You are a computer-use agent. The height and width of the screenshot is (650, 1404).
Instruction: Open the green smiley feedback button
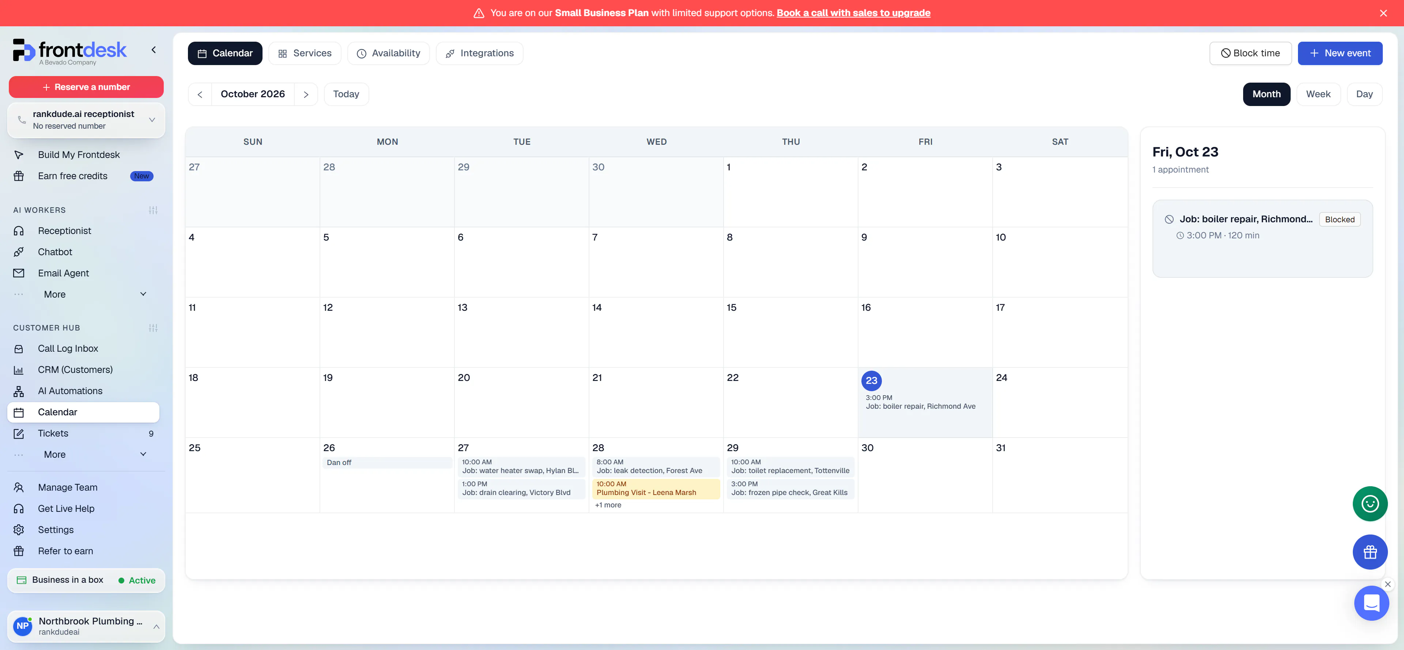[1370, 503]
